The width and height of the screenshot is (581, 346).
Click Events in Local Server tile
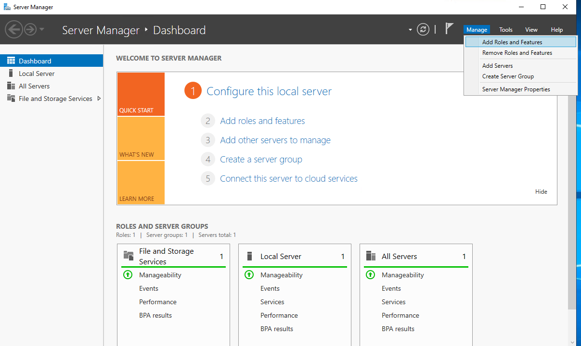pos(270,289)
